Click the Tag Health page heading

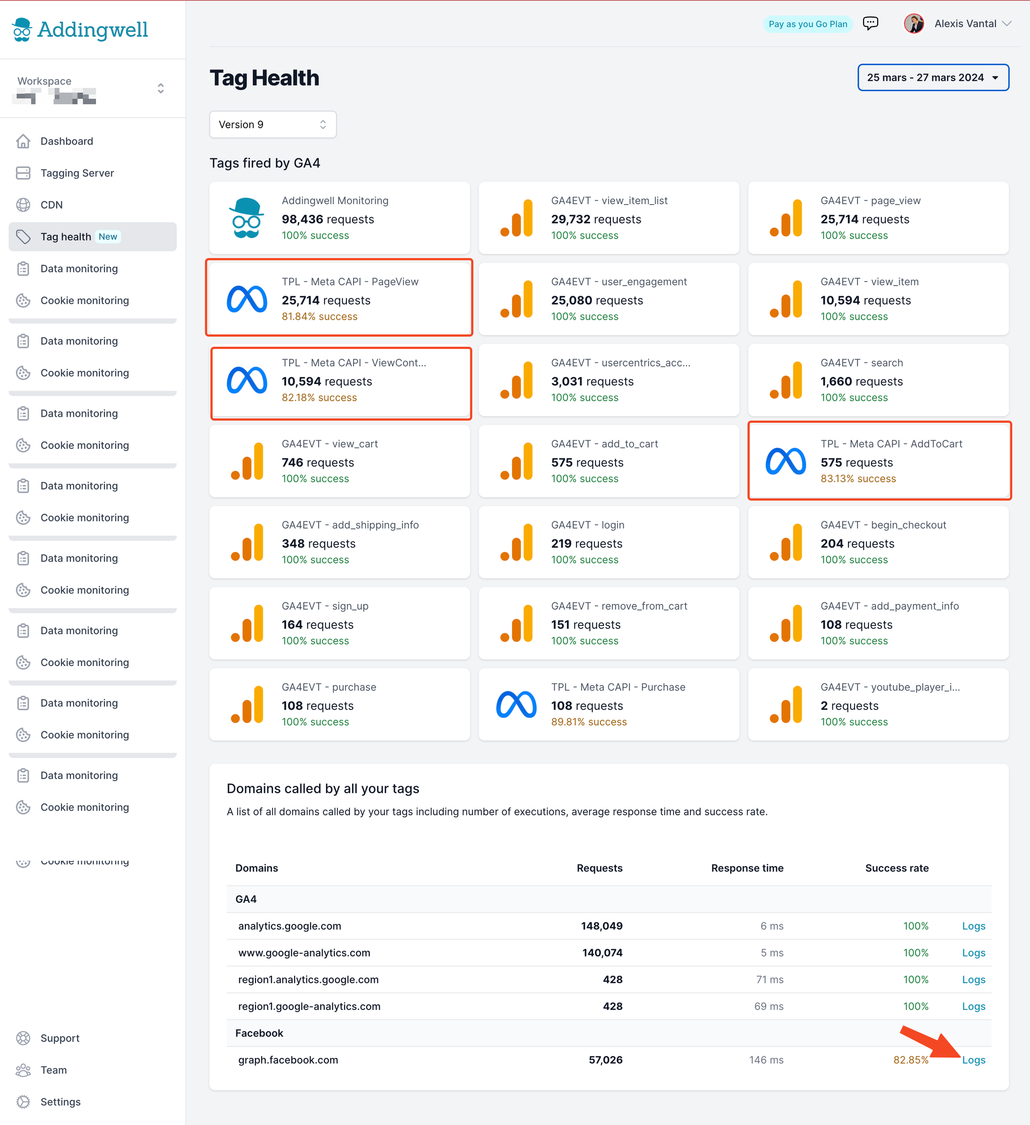(264, 78)
